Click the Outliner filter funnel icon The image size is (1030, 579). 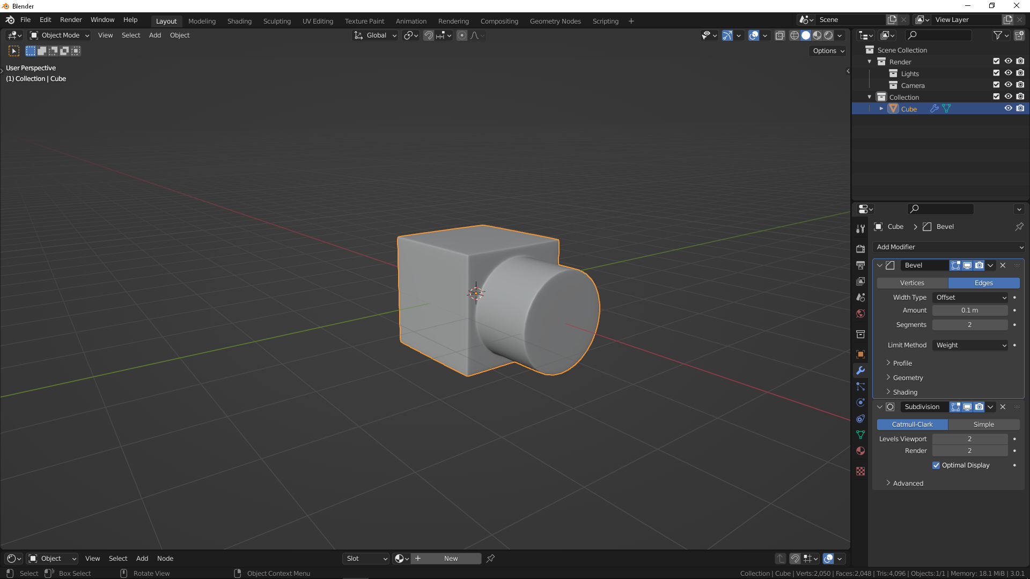998,35
